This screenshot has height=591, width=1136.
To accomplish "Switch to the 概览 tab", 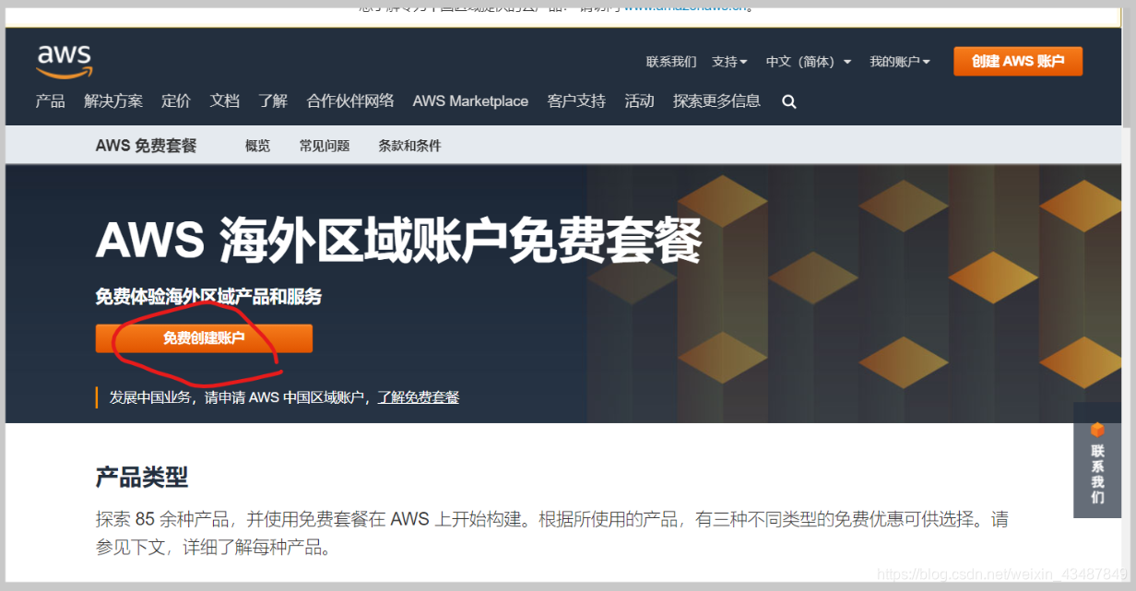I will pos(258,146).
